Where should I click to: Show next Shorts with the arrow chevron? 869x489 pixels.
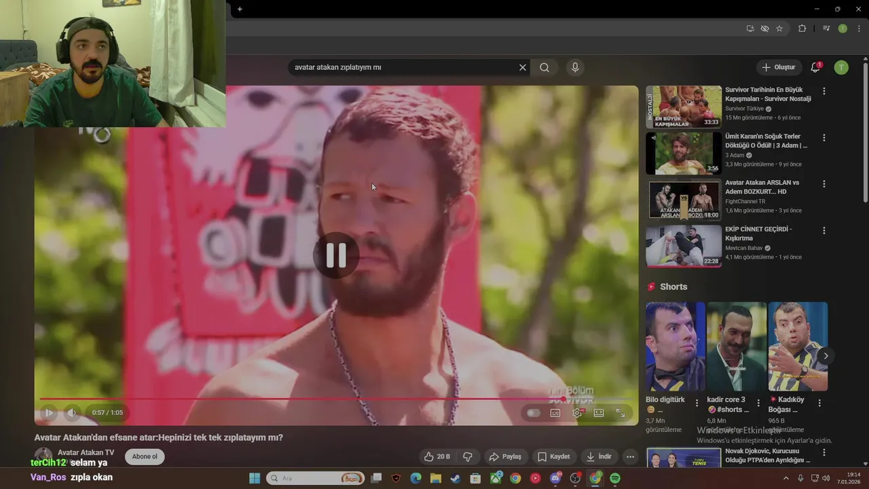(826, 356)
